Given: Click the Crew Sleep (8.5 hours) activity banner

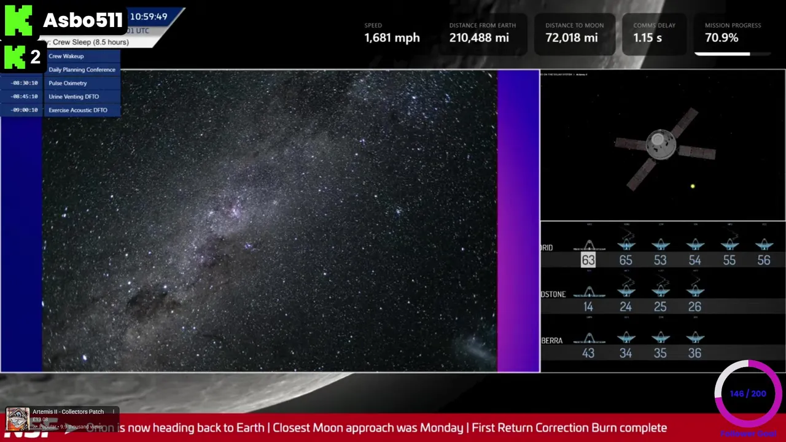Looking at the screenshot, I should (x=90, y=42).
